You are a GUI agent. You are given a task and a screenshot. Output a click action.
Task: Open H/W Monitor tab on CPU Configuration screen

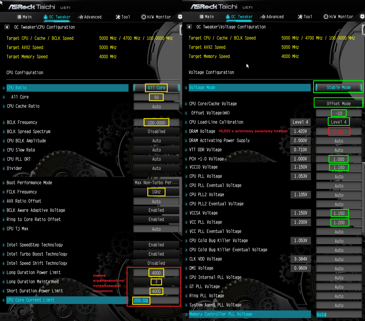point(156,17)
